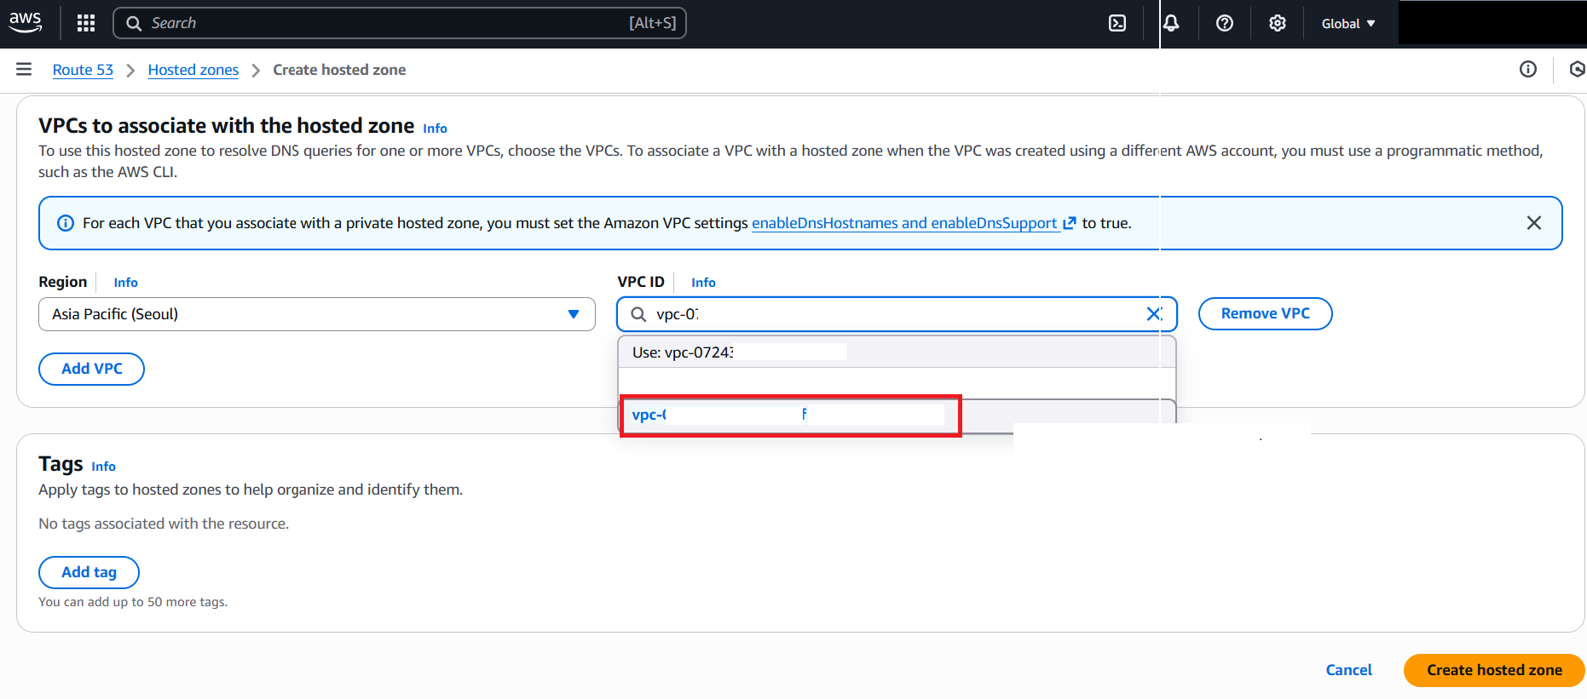
Task: Open the Services grid menu icon
Action: tap(86, 23)
